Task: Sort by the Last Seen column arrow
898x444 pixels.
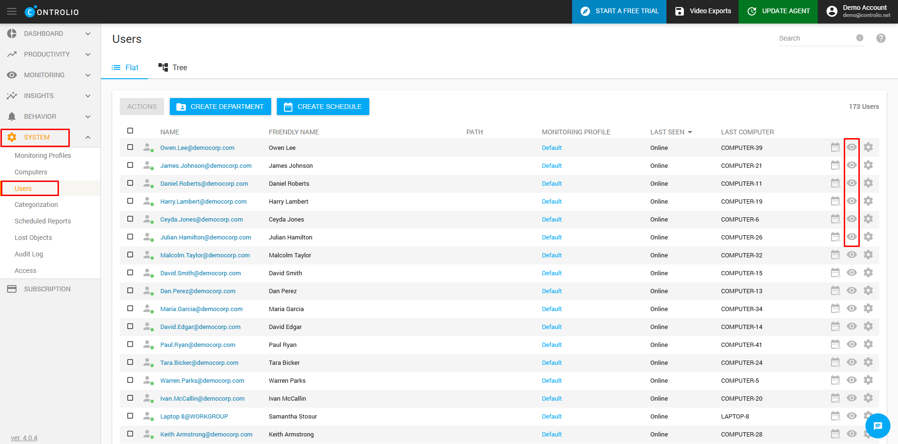Action: tap(690, 132)
